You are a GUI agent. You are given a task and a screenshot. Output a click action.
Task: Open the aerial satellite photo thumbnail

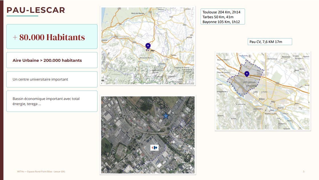(x=148, y=135)
